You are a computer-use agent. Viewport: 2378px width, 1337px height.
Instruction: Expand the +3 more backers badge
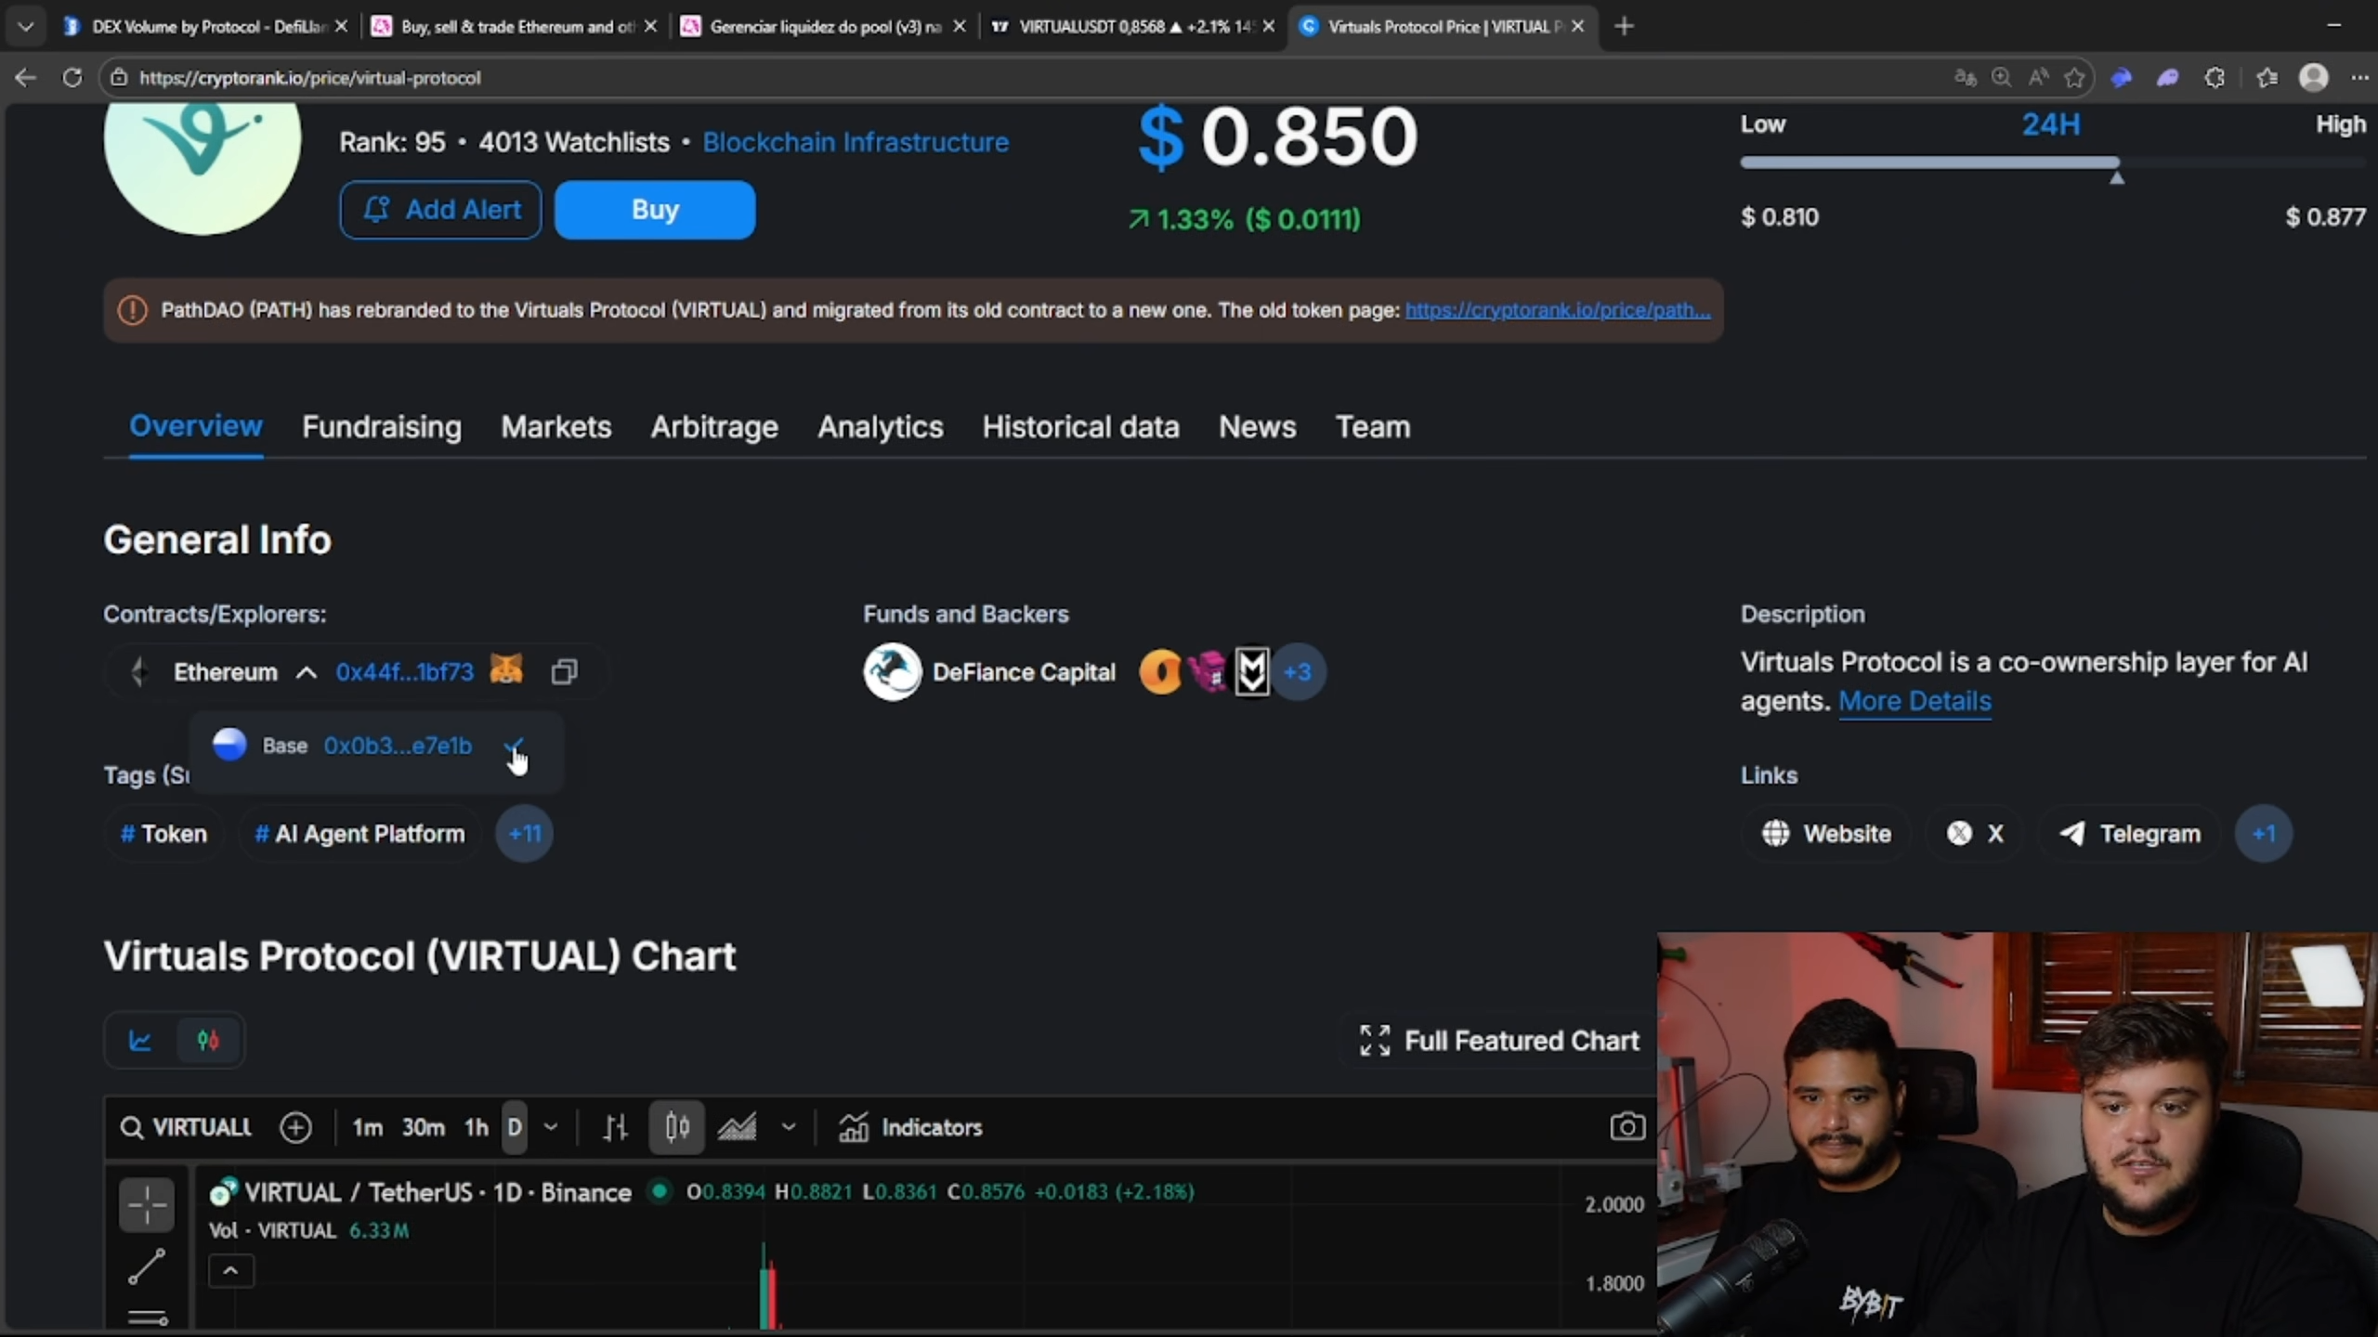[x=1298, y=672]
